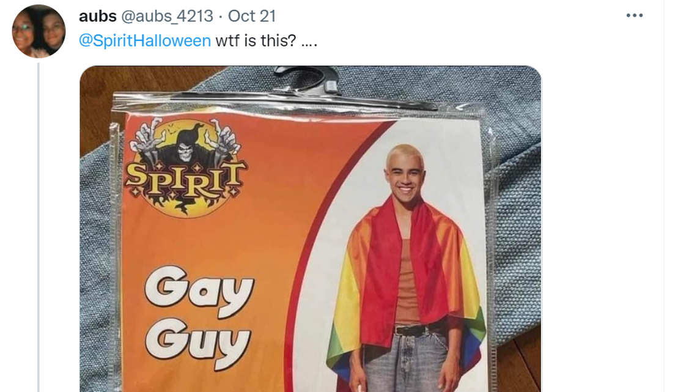Click the thread connector line under the avatar

[x=39, y=227]
